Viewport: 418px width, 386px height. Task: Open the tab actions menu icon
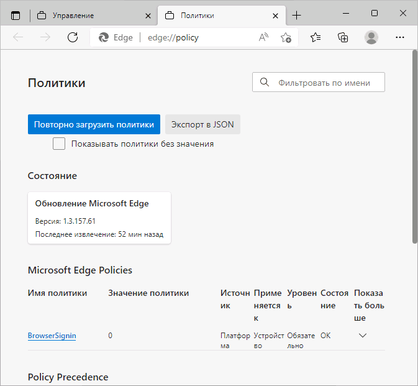pyautogui.click(x=16, y=16)
